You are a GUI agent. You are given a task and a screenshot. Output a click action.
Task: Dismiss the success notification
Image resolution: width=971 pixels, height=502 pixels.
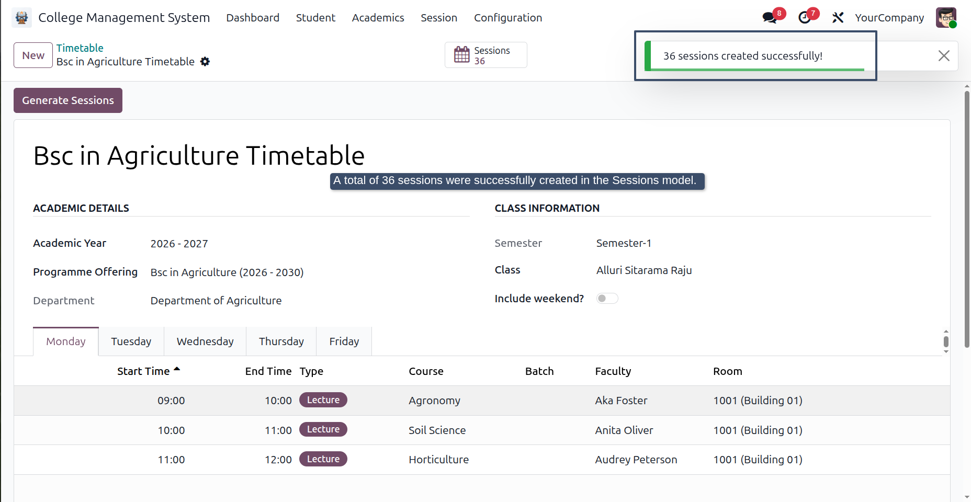(x=944, y=56)
